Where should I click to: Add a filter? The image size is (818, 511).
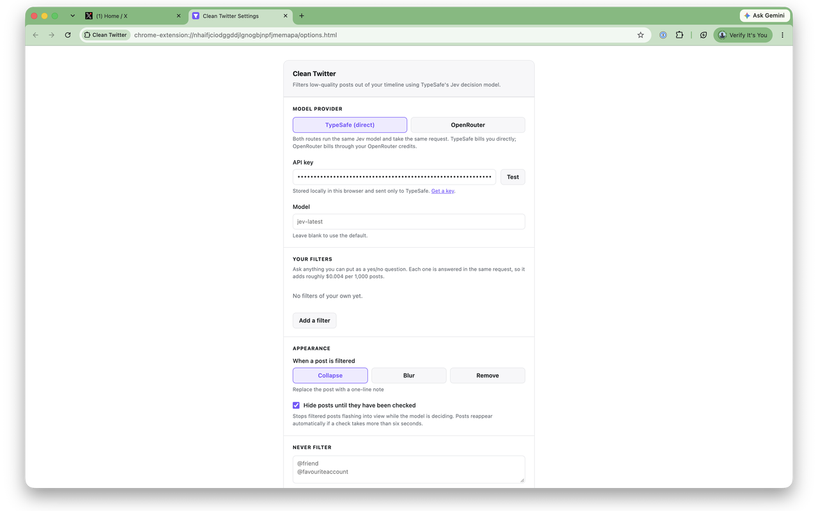[x=314, y=321]
